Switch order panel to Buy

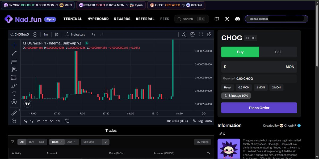(x=240, y=52)
